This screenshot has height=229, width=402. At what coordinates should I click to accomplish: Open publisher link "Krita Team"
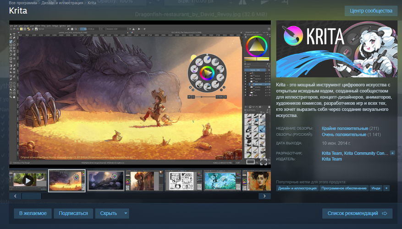[x=332, y=159]
